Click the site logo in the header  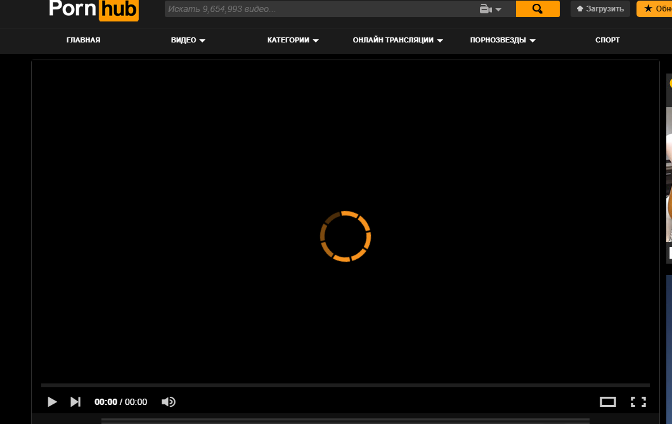pyautogui.click(x=94, y=9)
